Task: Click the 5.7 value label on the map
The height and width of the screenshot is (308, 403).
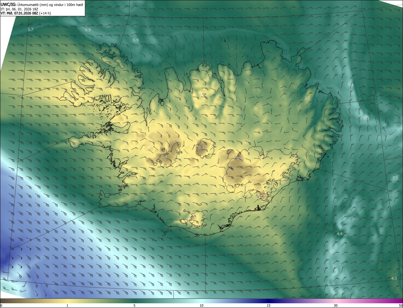Action: point(31,30)
